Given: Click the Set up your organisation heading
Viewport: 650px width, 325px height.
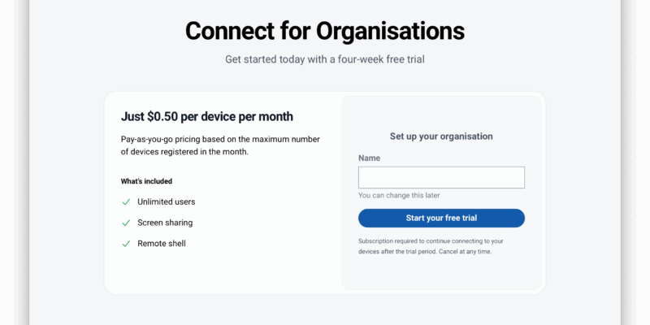Looking at the screenshot, I should coord(441,136).
